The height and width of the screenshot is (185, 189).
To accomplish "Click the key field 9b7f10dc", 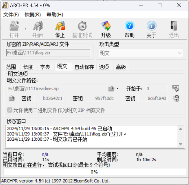I will point(100,98).
